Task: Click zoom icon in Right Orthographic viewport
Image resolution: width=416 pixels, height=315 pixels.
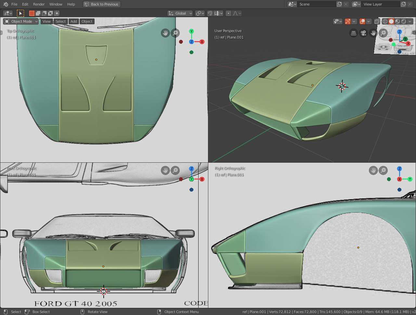Action: coord(383,170)
